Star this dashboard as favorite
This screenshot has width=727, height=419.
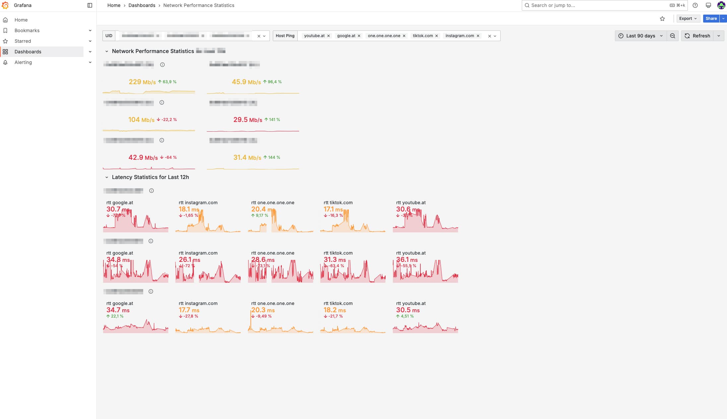coord(662,19)
